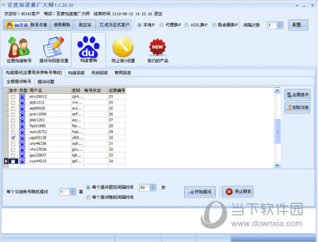
Task: Check the box for user vhx37936
Action: point(13,150)
